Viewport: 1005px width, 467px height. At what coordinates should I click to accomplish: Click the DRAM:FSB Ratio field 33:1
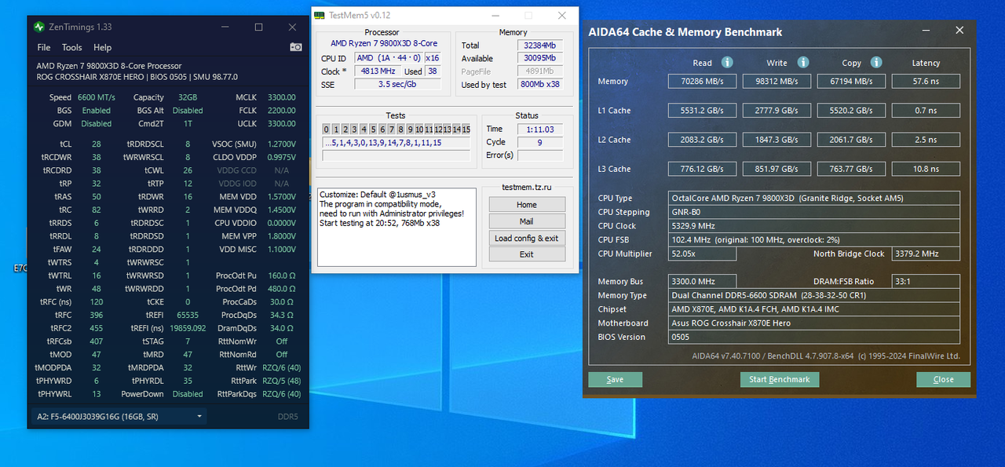pos(926,281)
